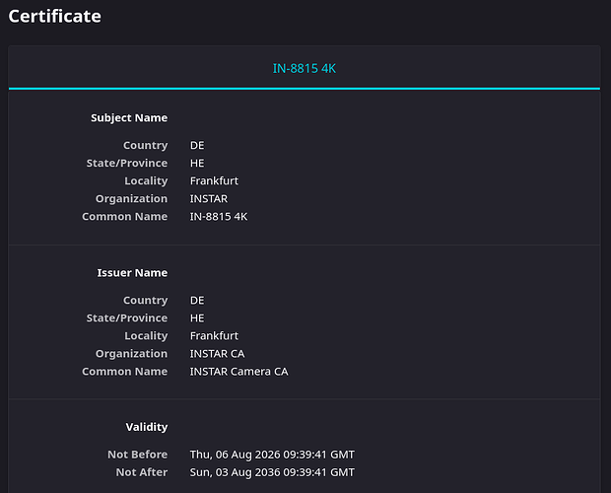Viewport: 611px width, 493px height.
Task: Select the INSTAR CA organization value
Action: tap(217, 354)
